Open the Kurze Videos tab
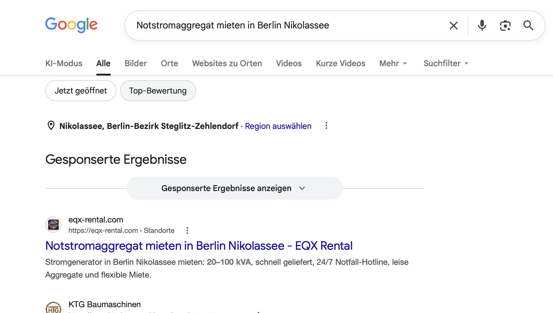The height and width of the screenshot is (313, 553). coord(340,63)
